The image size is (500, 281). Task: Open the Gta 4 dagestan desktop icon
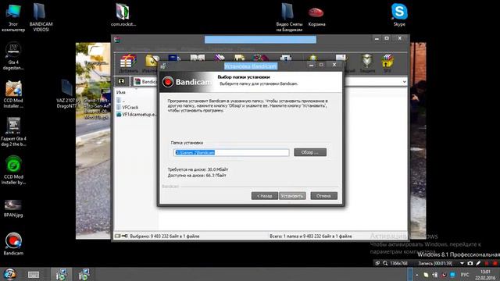[13, 55]
